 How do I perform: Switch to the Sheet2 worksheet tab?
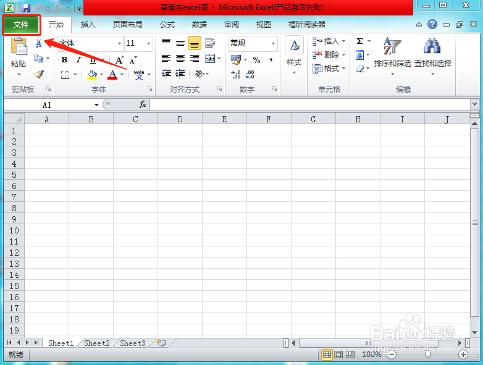pos(97,343)
